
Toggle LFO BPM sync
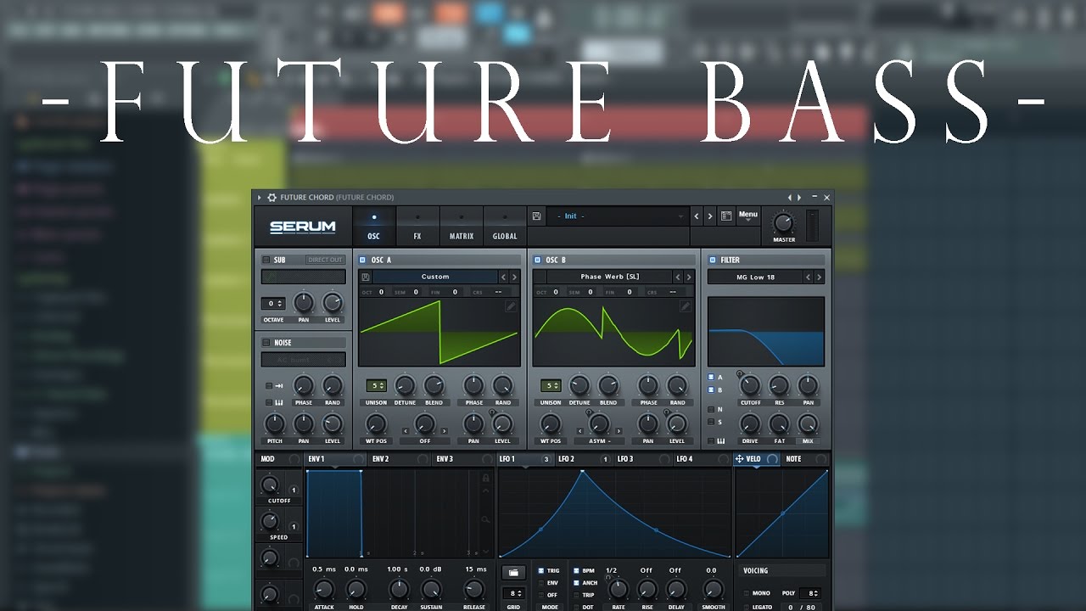[577, 571]
